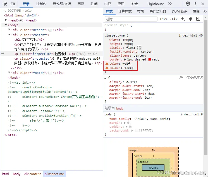Show more DevTools panels chevron
Screen dimensions: 208x177
point(170,4)
